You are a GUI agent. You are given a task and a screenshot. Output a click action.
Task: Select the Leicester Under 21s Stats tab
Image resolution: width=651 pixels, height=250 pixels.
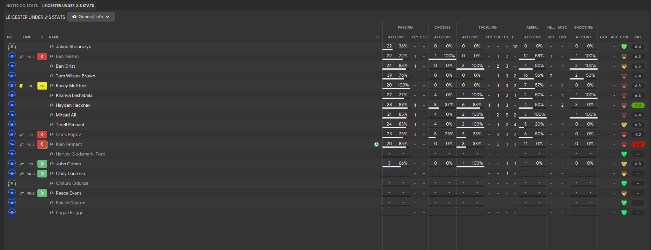(68, 6)
